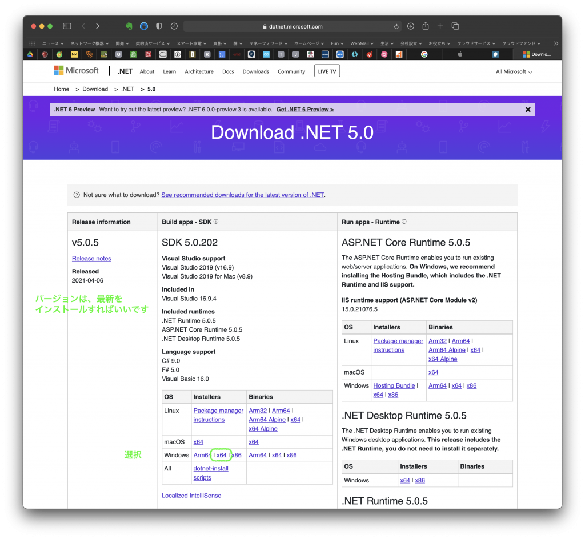The height and width of the screenshot is (539, 585).
Task: Expand the マネーフォワード bookmarks folder
Action: [269, 43]
